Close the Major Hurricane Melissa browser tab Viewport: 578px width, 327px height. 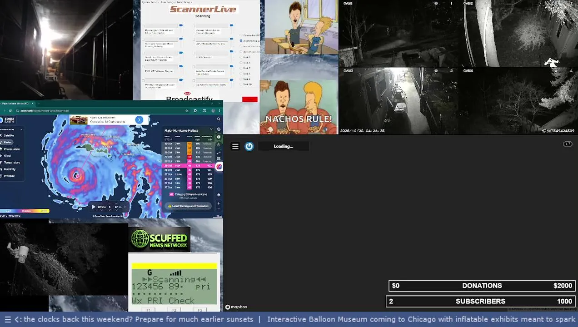pyautogui.click(x=33, y=104)
